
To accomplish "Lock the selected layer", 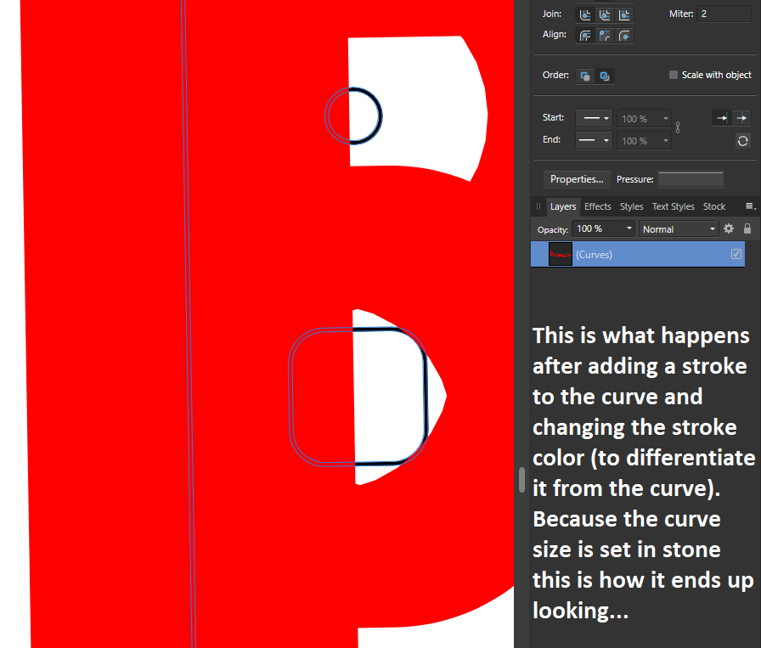I will (x=747, y=228).
